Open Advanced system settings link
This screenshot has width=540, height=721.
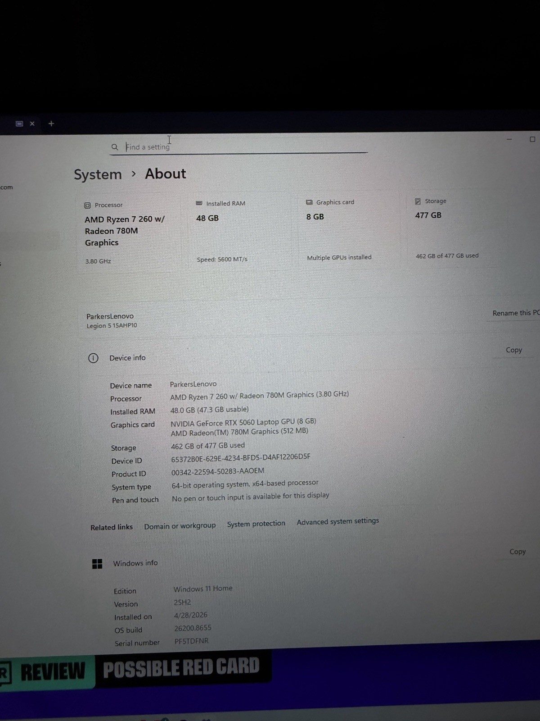pyautogui.click(x=338, y=521)
